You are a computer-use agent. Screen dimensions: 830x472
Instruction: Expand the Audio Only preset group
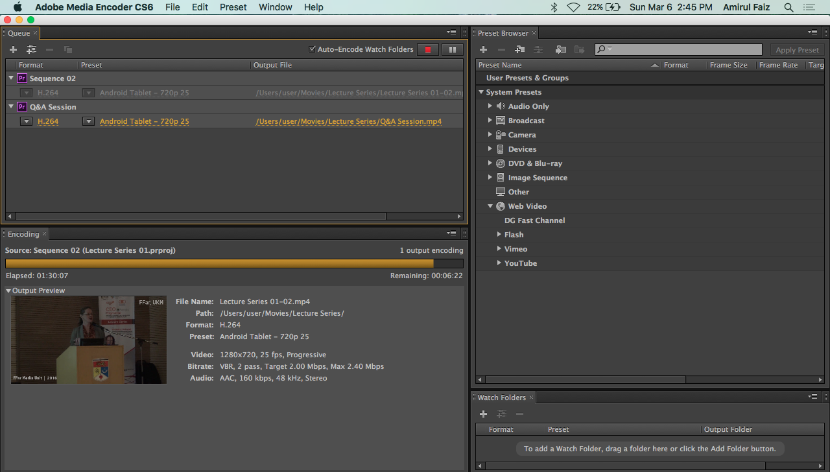490,106
